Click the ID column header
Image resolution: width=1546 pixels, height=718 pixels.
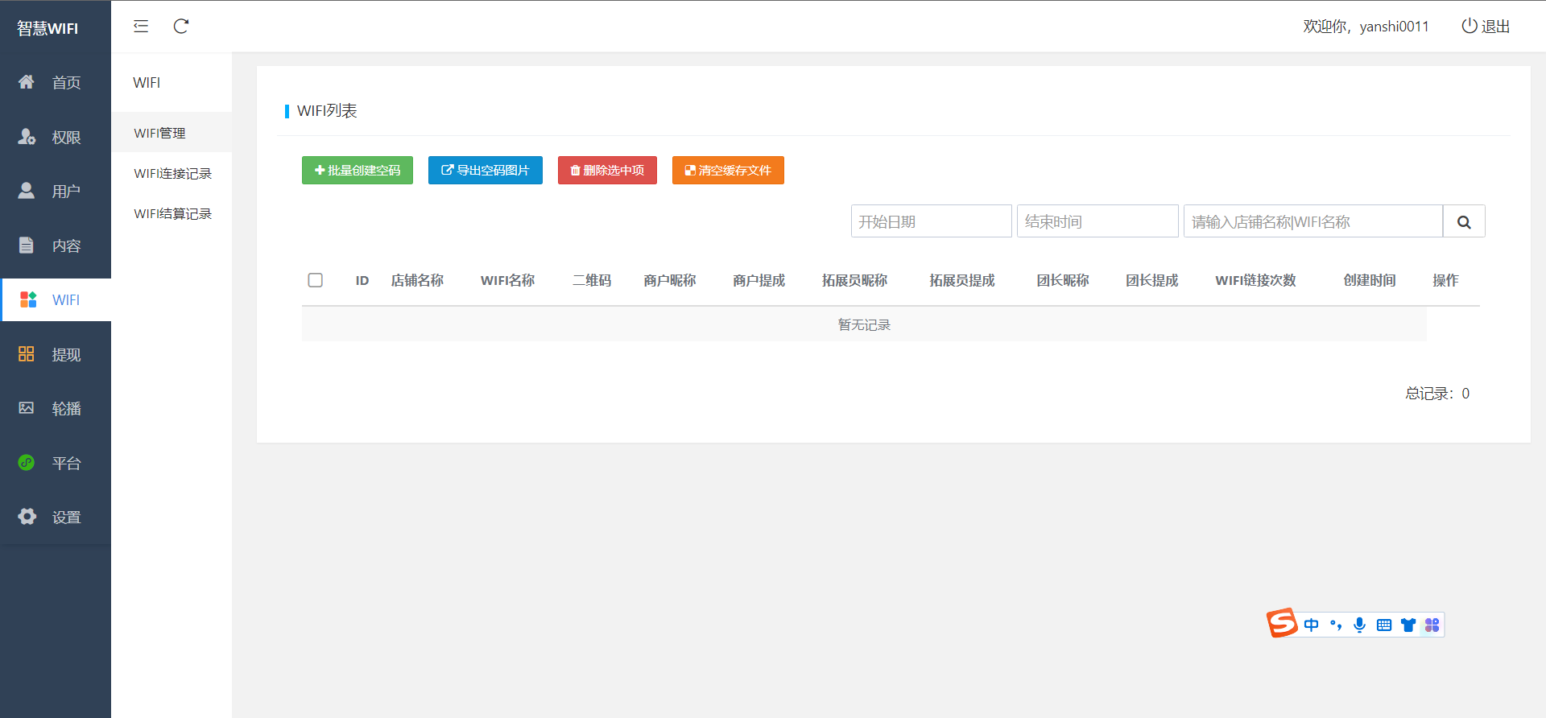point(362,280)
